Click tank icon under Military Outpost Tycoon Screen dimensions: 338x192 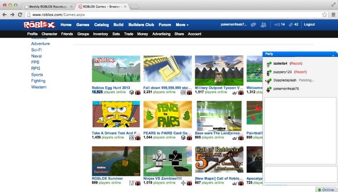(x=235, y=92)
